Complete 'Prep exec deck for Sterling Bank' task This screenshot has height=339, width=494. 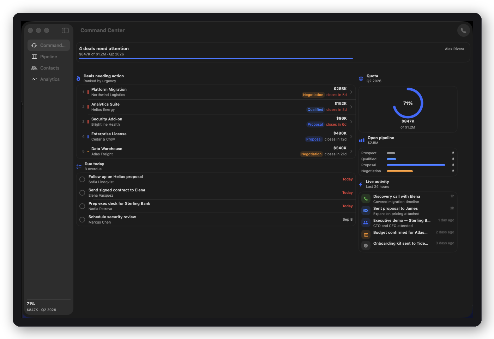pyautogui.click(x=82, y=206)
